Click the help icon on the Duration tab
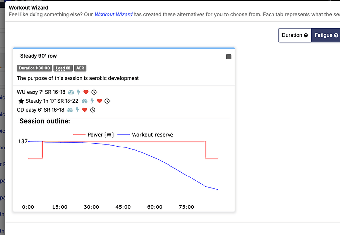 point(306,35)
